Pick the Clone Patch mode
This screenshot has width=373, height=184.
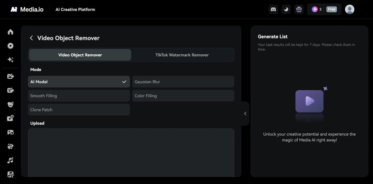pos(79,110)
